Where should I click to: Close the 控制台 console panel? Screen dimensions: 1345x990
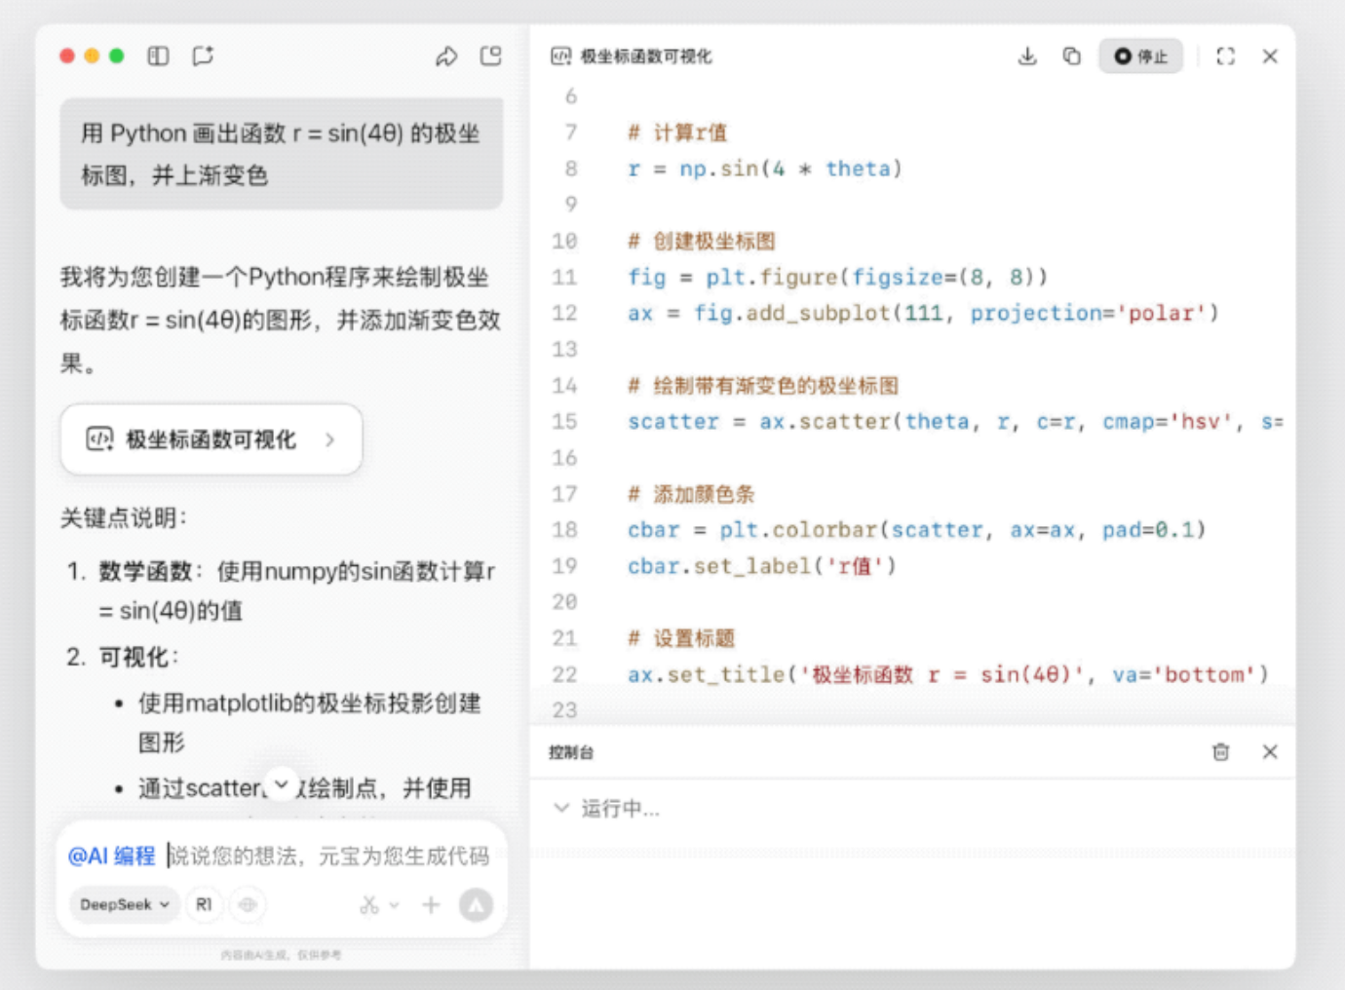(x=1269, y=752)
